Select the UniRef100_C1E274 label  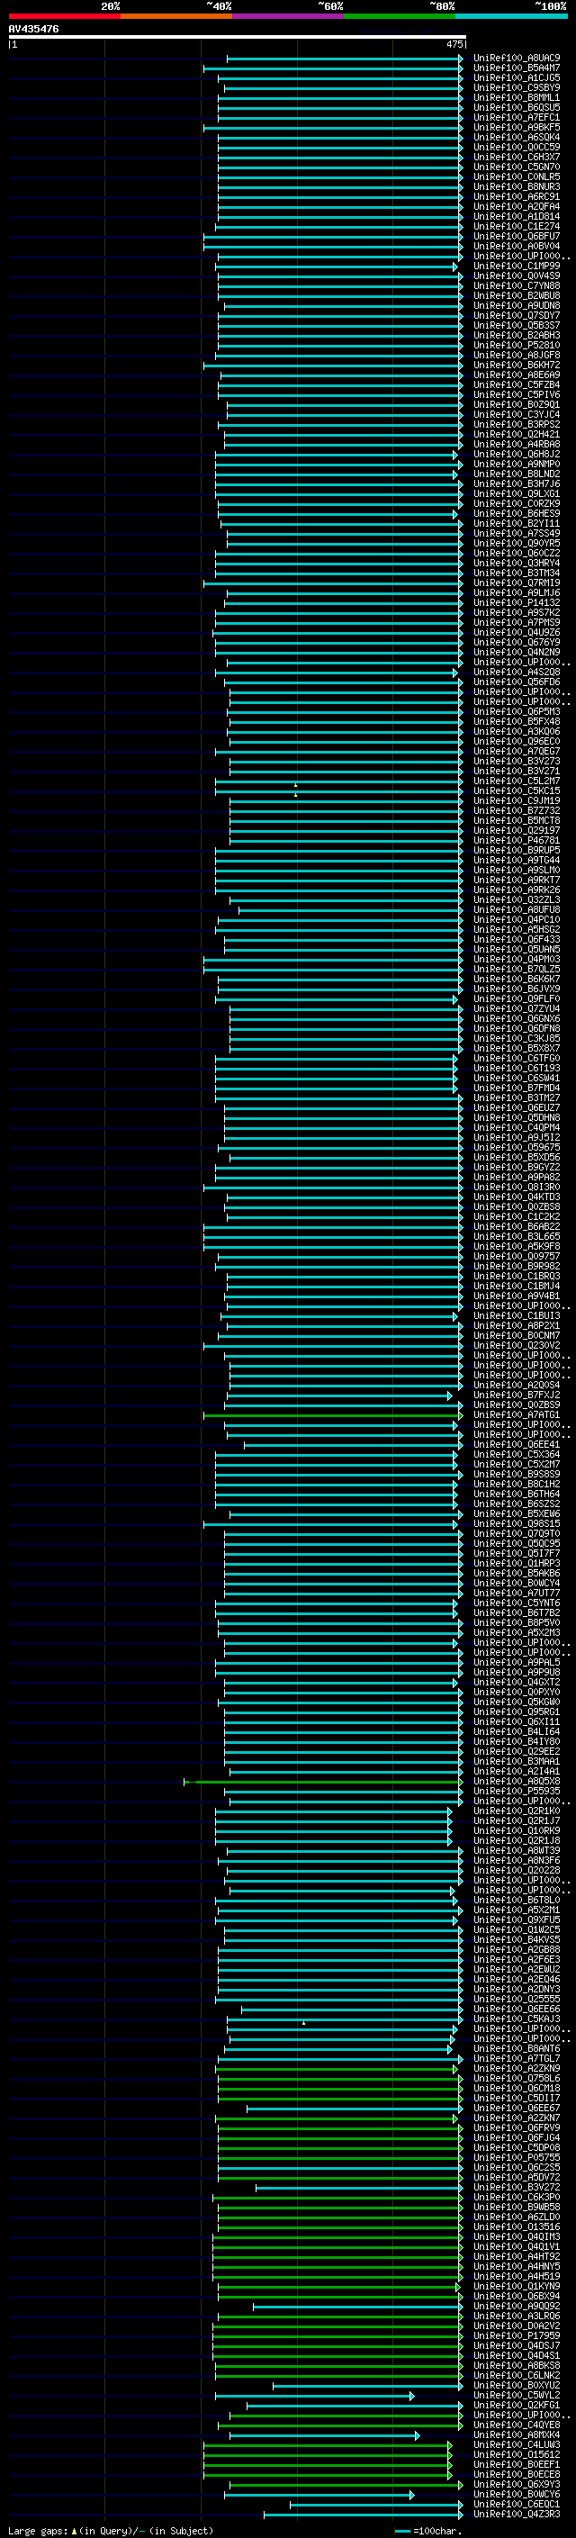point(517,226)
